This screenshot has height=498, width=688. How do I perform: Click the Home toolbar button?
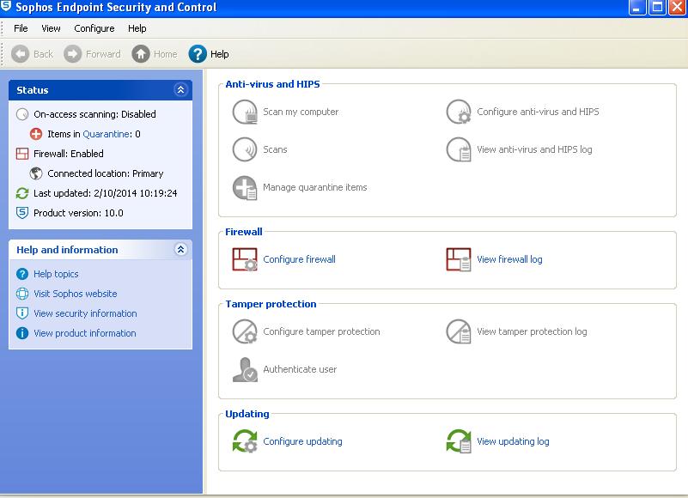click(x=155, y=54)
